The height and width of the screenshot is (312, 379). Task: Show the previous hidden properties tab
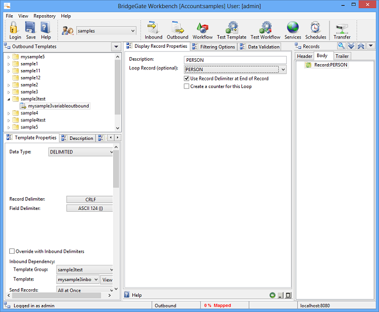(111, 138)
